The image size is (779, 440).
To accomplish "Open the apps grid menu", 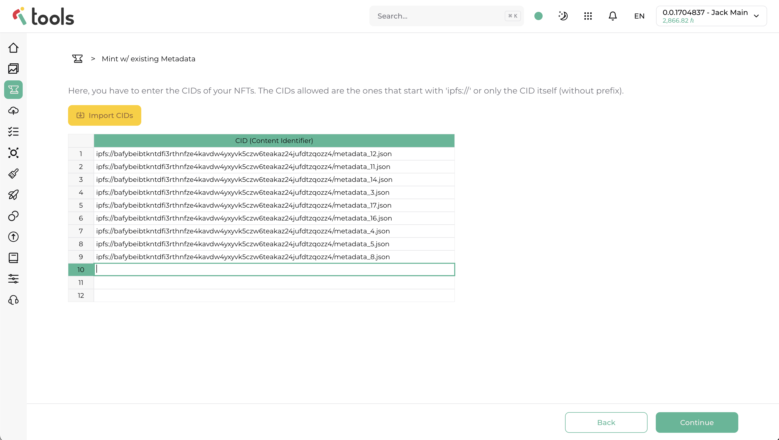I will [x=588, y=16].
